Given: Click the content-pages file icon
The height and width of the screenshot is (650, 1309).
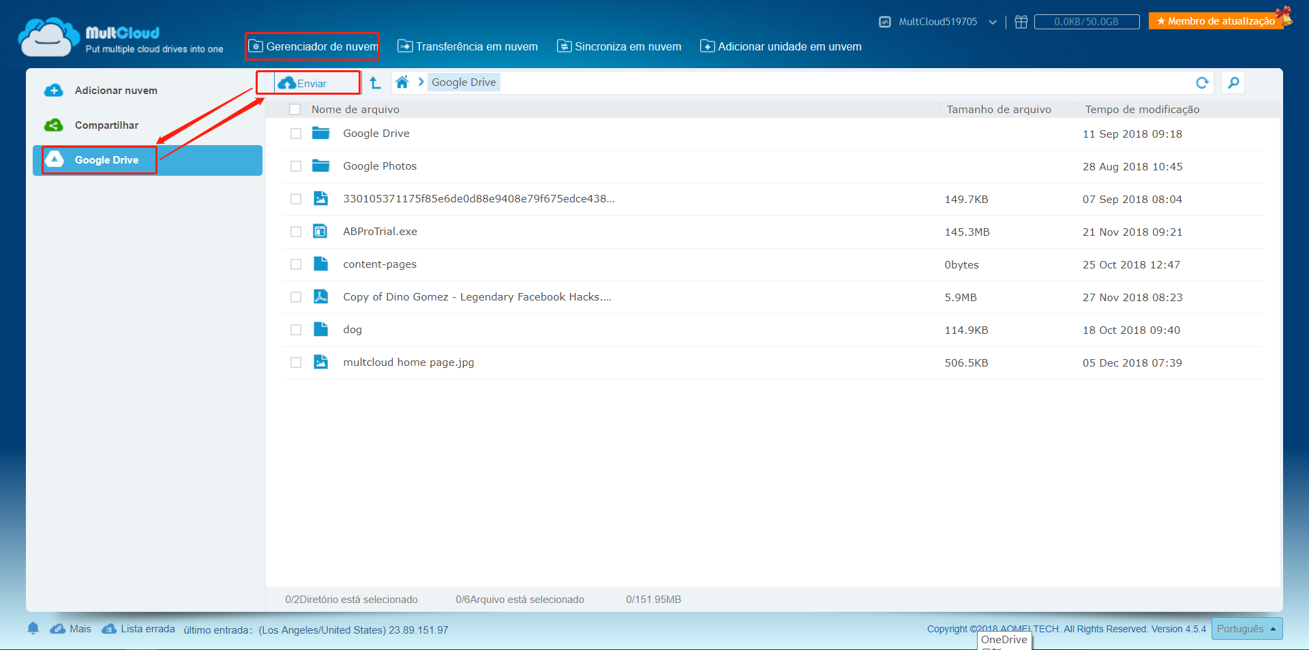Looking at the screenshot, I should tap(320, 264).
